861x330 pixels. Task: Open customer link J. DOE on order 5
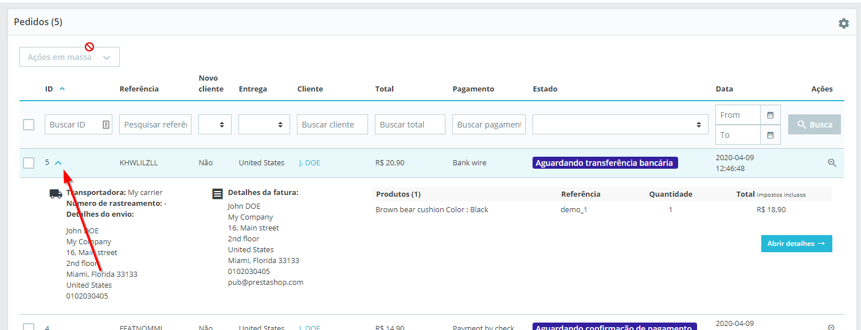coord(309,162)
